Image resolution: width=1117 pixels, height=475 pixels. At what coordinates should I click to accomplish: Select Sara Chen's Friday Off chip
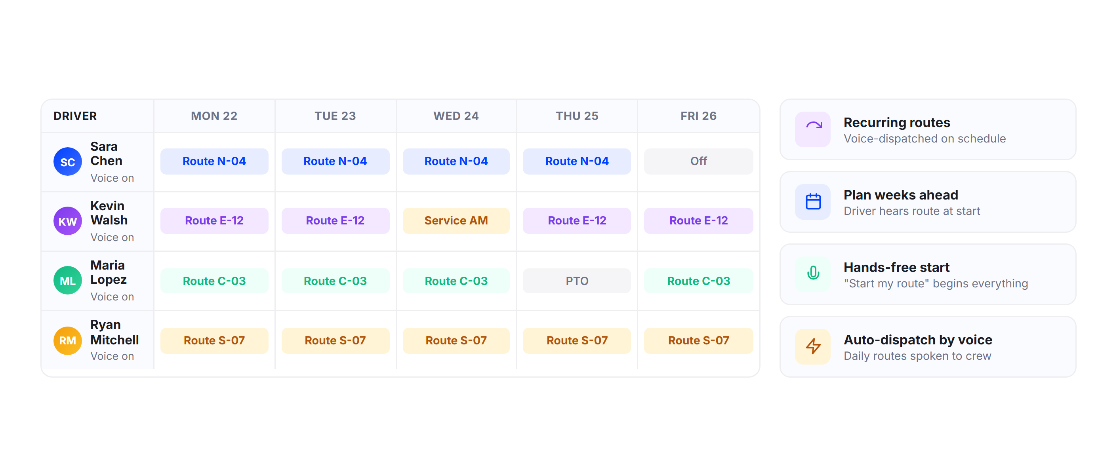click(x=699, y=161)
